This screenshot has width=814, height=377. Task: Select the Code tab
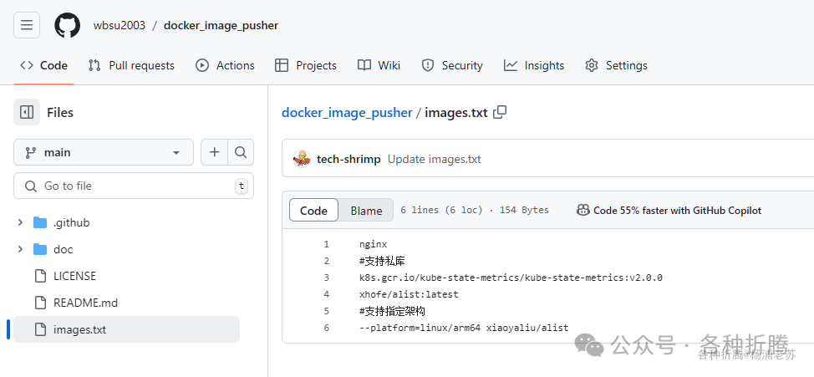[43, 65]
